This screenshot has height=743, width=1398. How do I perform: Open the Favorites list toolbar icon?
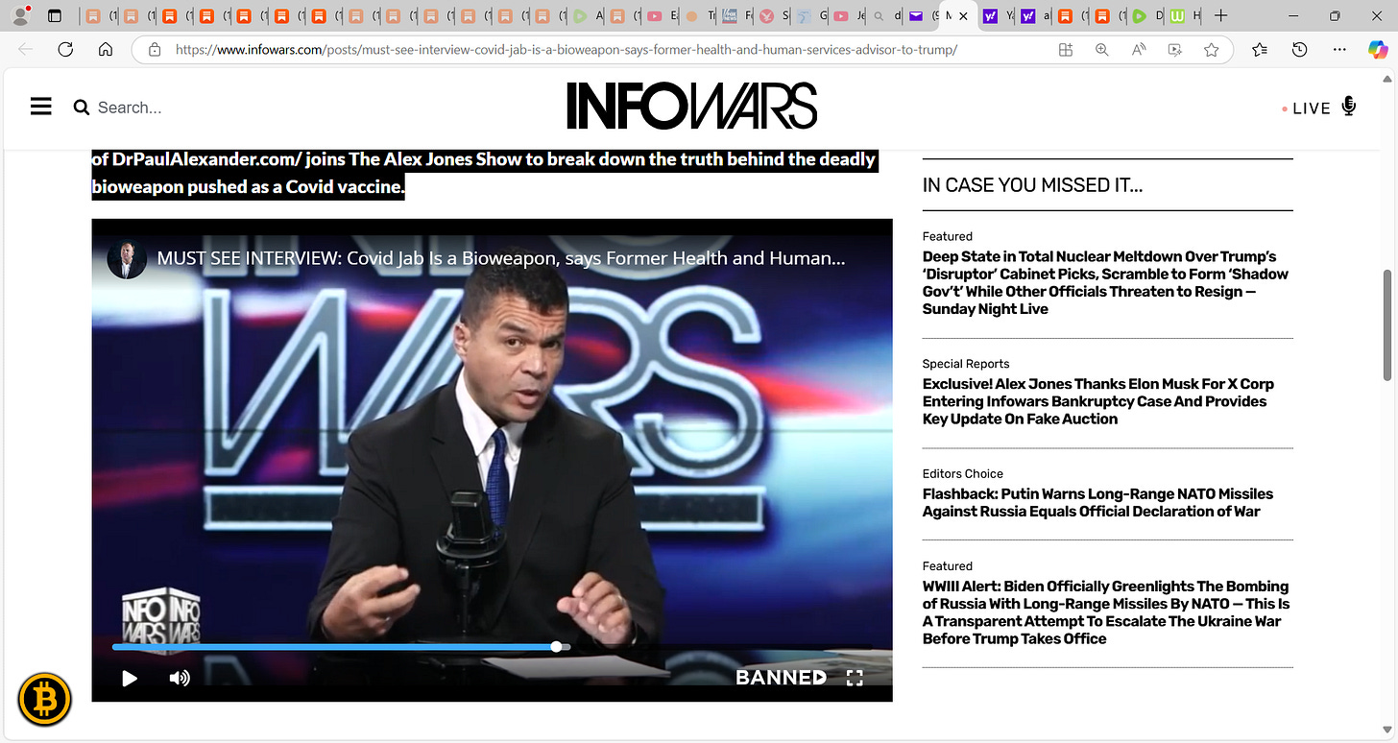1260,50
